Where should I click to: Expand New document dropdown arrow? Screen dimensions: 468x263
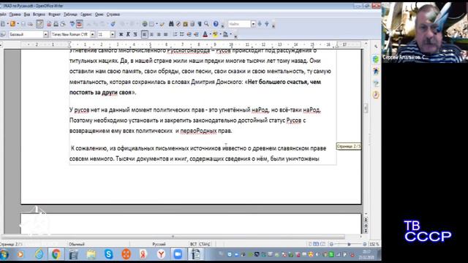7,24
